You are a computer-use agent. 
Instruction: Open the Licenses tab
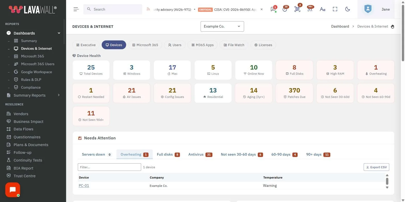pyautogui.click(x=263, y=45)
